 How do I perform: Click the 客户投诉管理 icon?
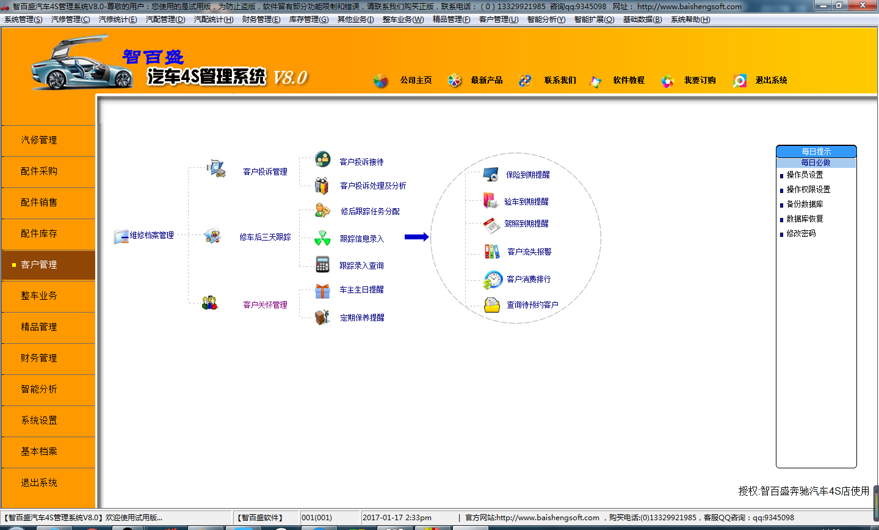click(216, 169)
